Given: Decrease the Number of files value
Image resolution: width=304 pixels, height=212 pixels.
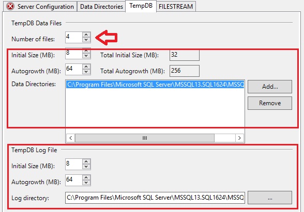Looking at the screenshot, I should tap(86, 40).
